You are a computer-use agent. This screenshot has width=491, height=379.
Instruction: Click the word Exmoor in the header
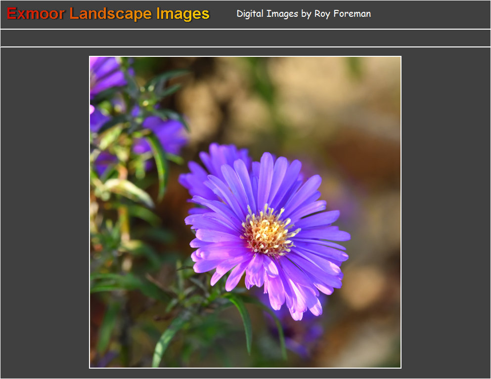click(x=36, y=14)
